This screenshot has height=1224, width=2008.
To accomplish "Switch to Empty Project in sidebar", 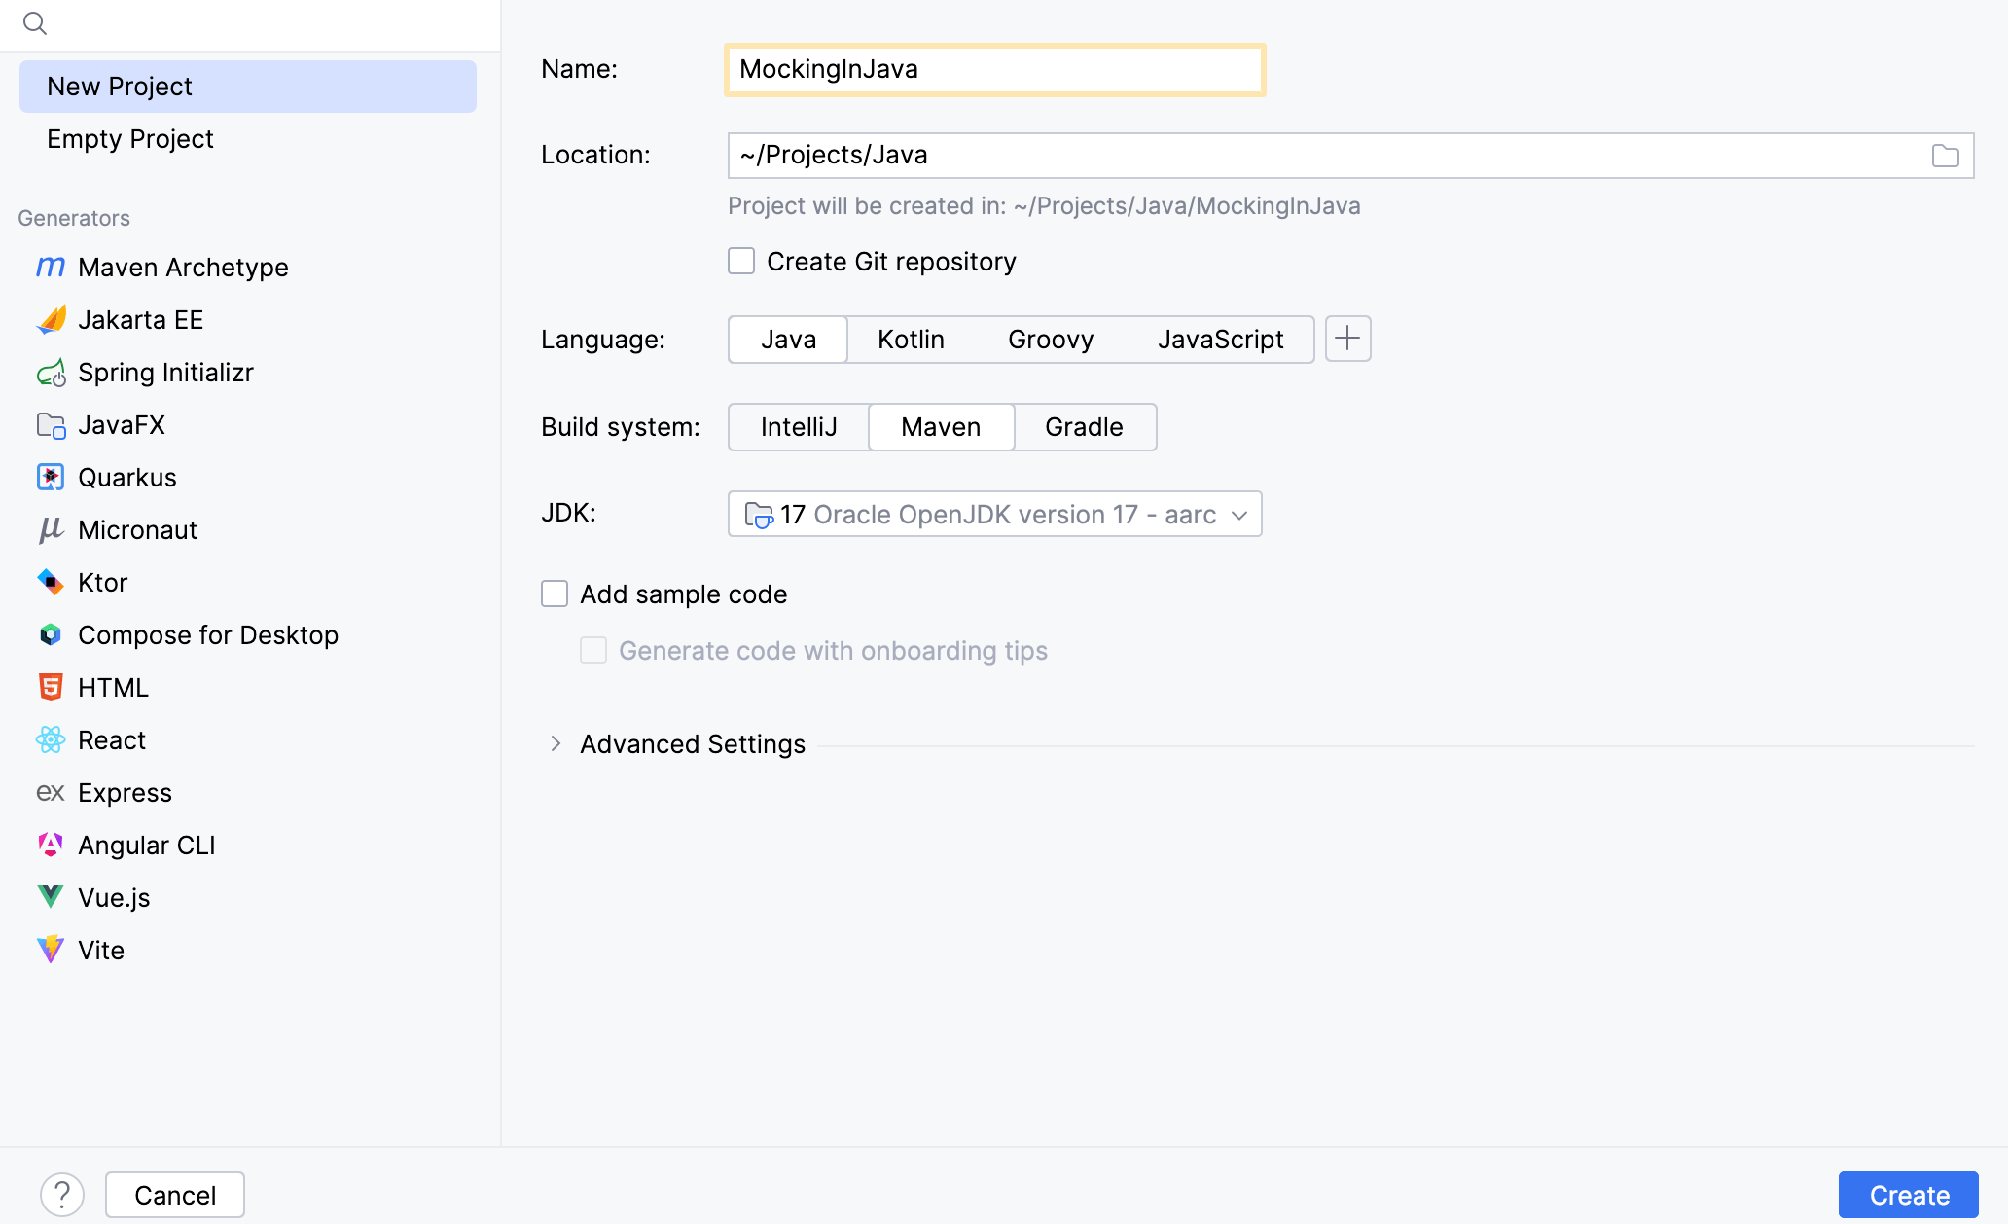I will (130, 139).
